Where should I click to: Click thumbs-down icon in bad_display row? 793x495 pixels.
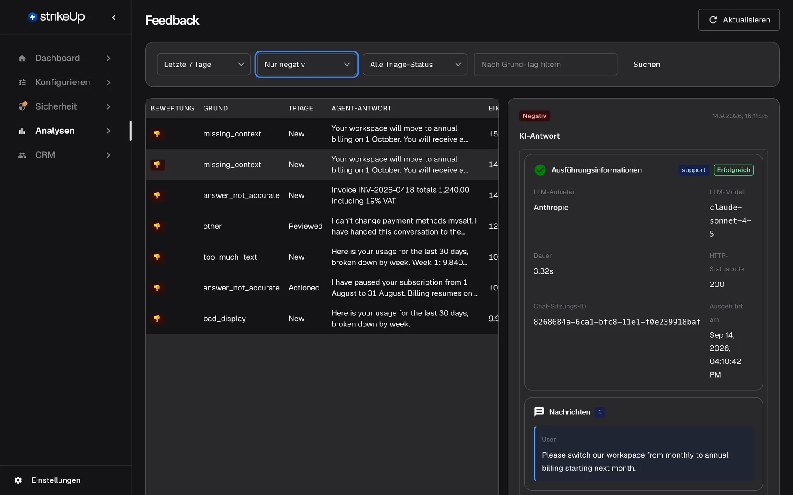coord(157,319)
